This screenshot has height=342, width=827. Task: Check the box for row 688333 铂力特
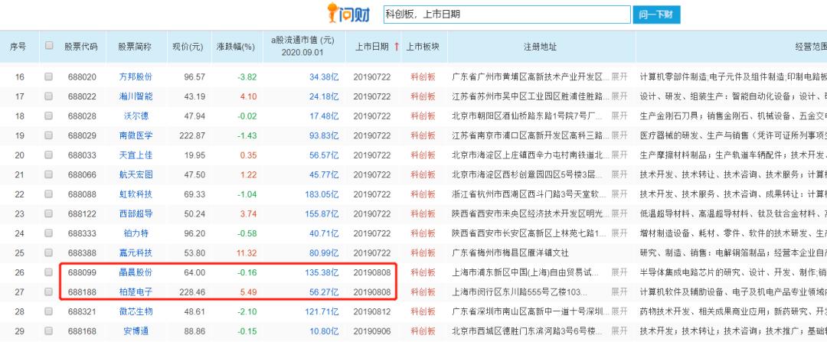point(48,233)
